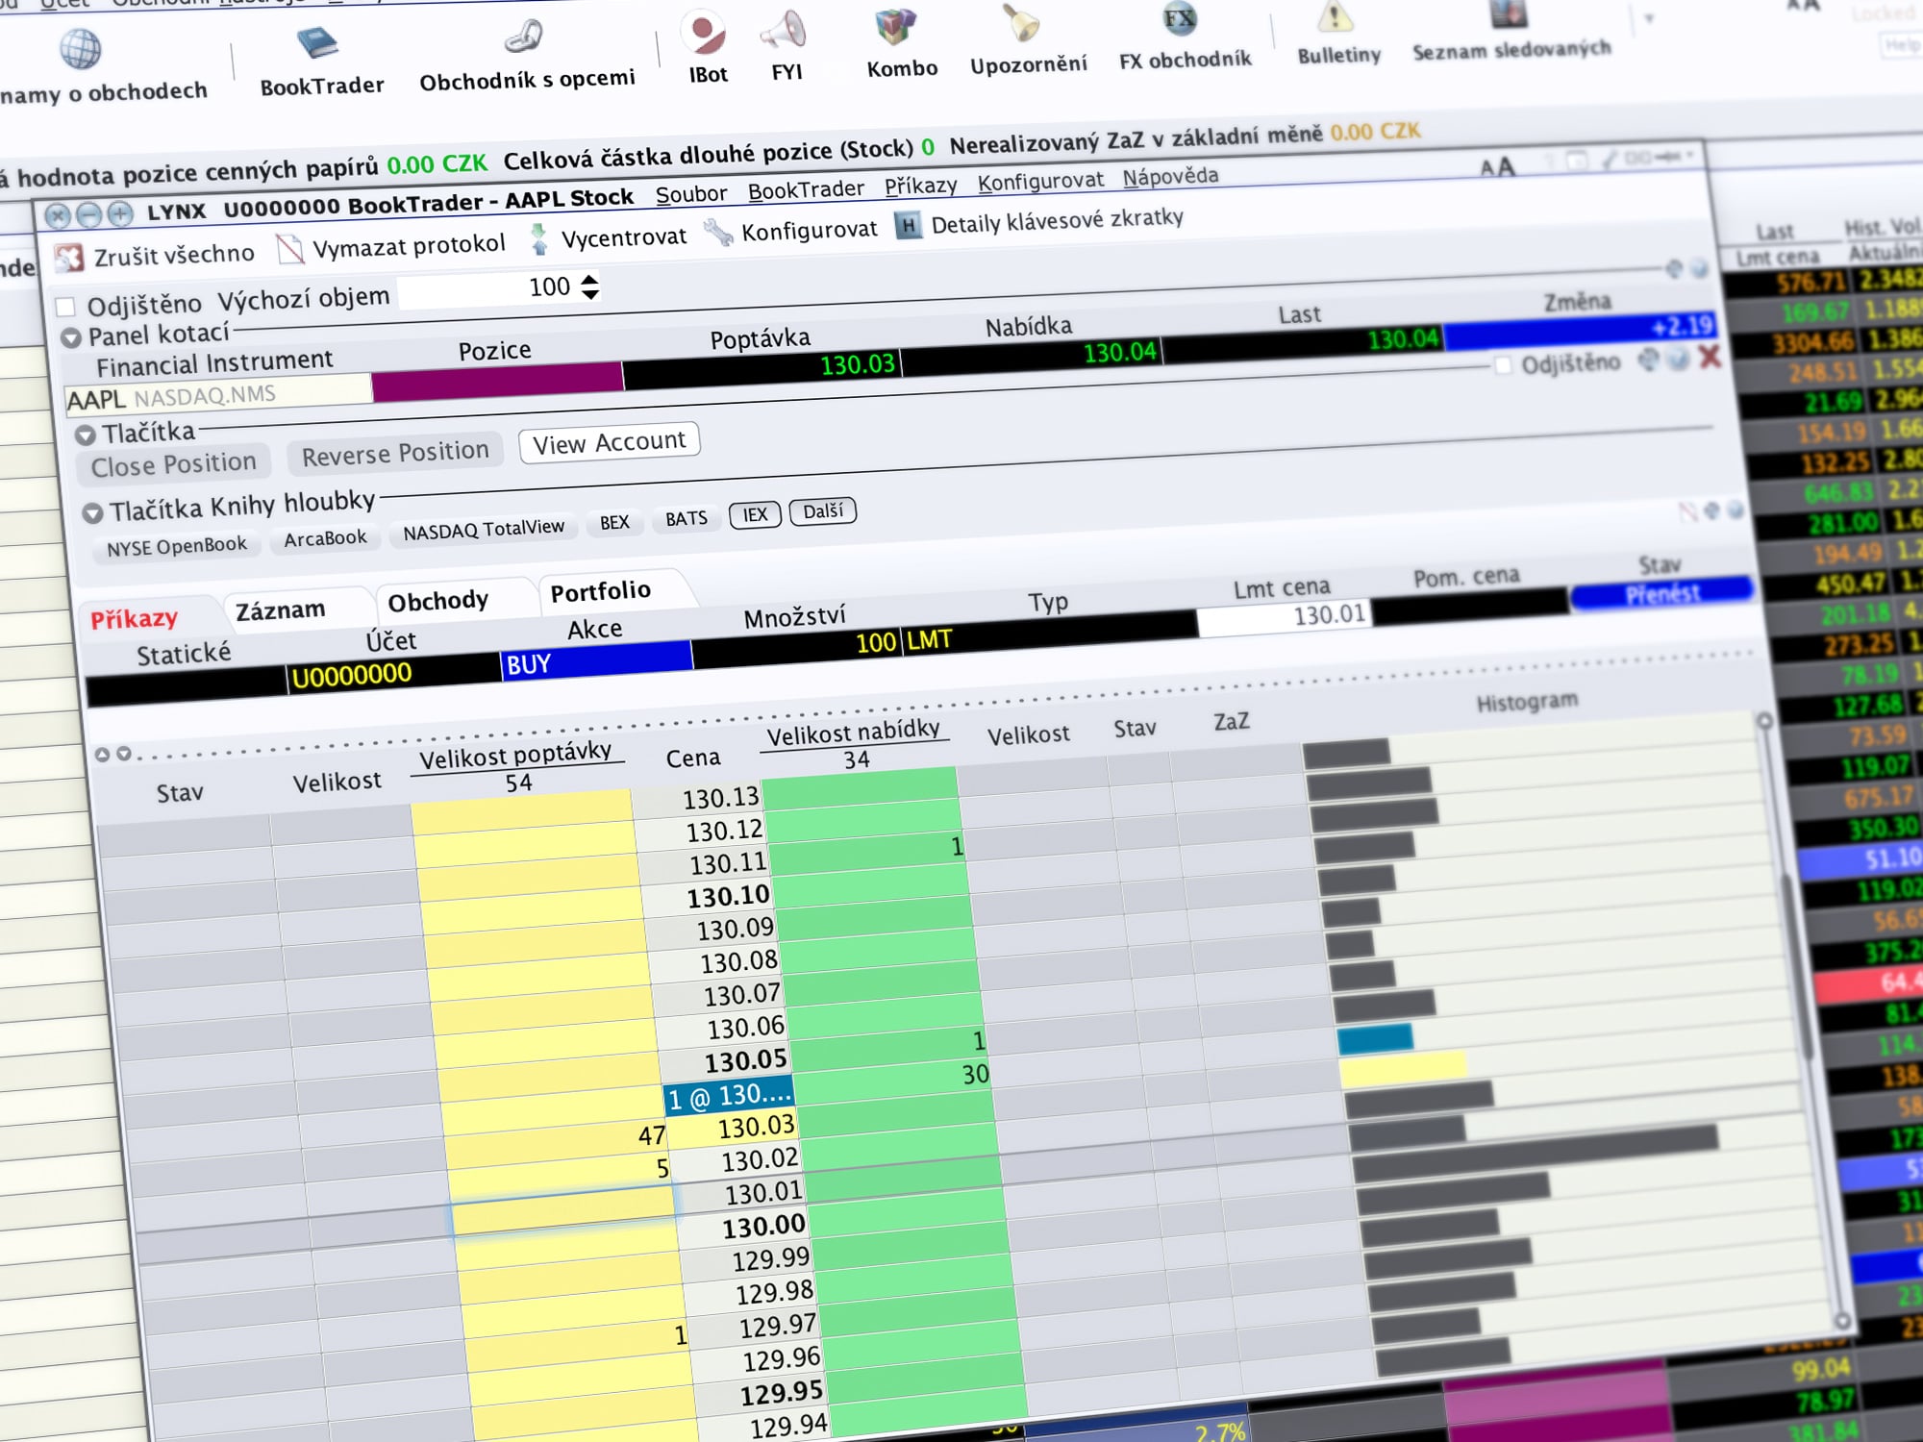Click the View Account button

tap(609, 442)
